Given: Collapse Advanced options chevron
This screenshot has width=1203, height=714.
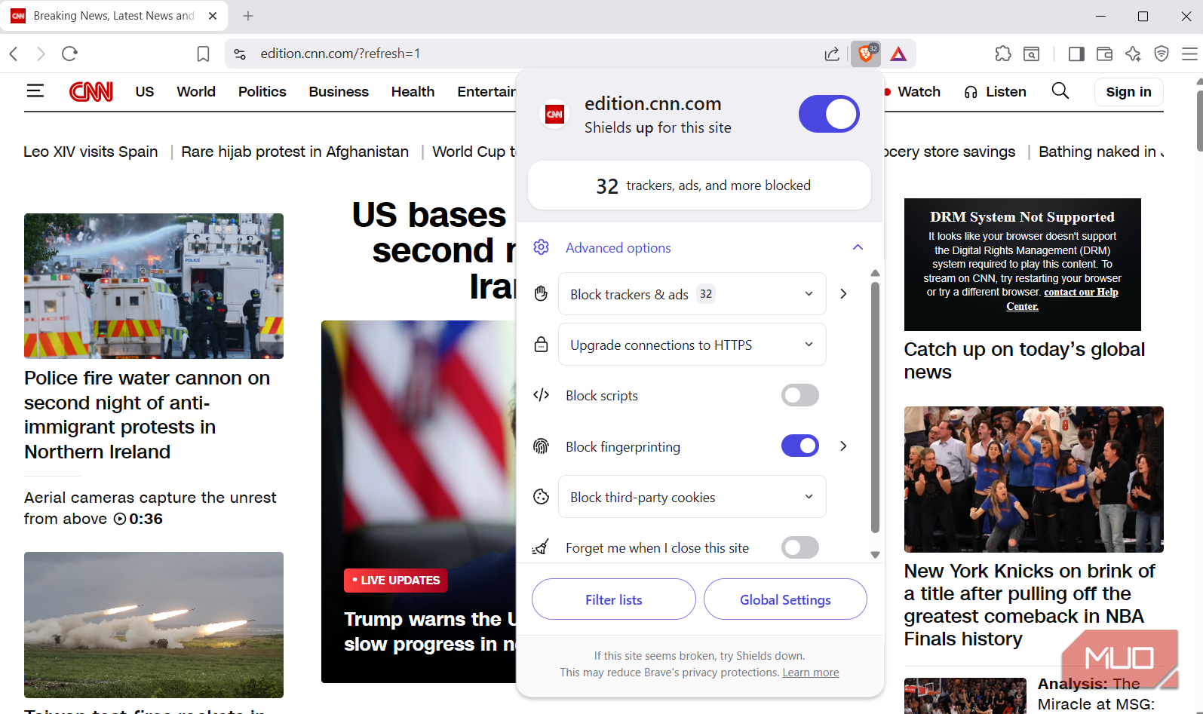Looking at the screenshot, I should click(858, 247).
